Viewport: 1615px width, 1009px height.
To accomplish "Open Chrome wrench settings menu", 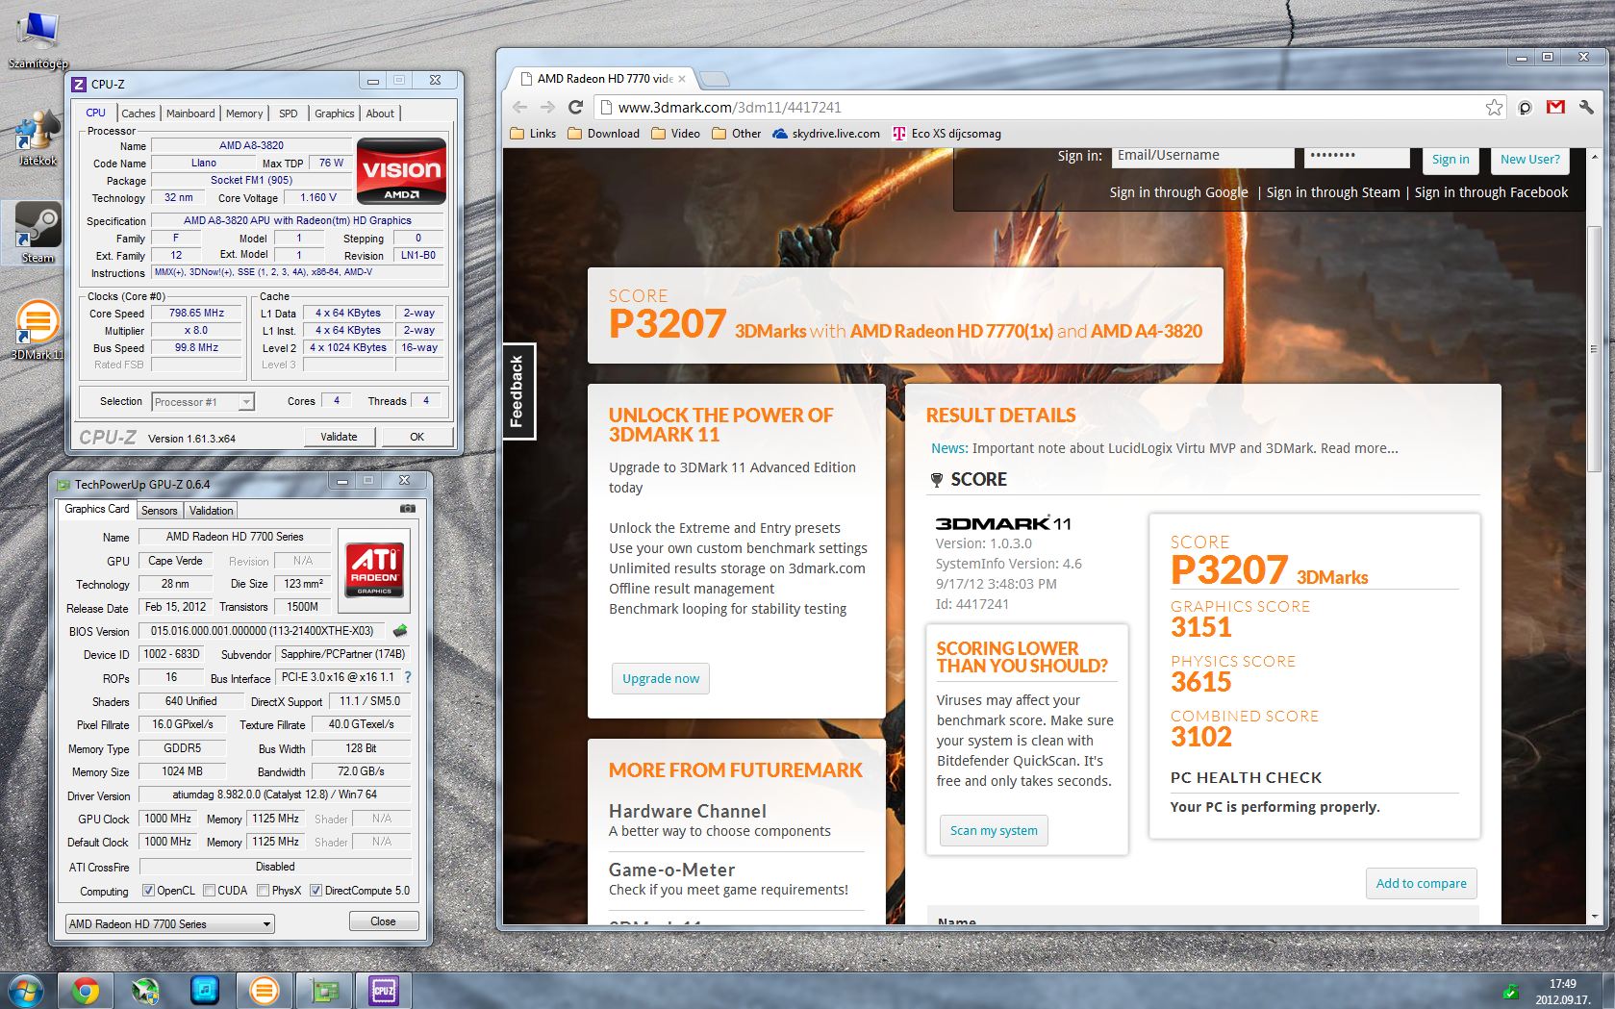I will click(1586, 107).
